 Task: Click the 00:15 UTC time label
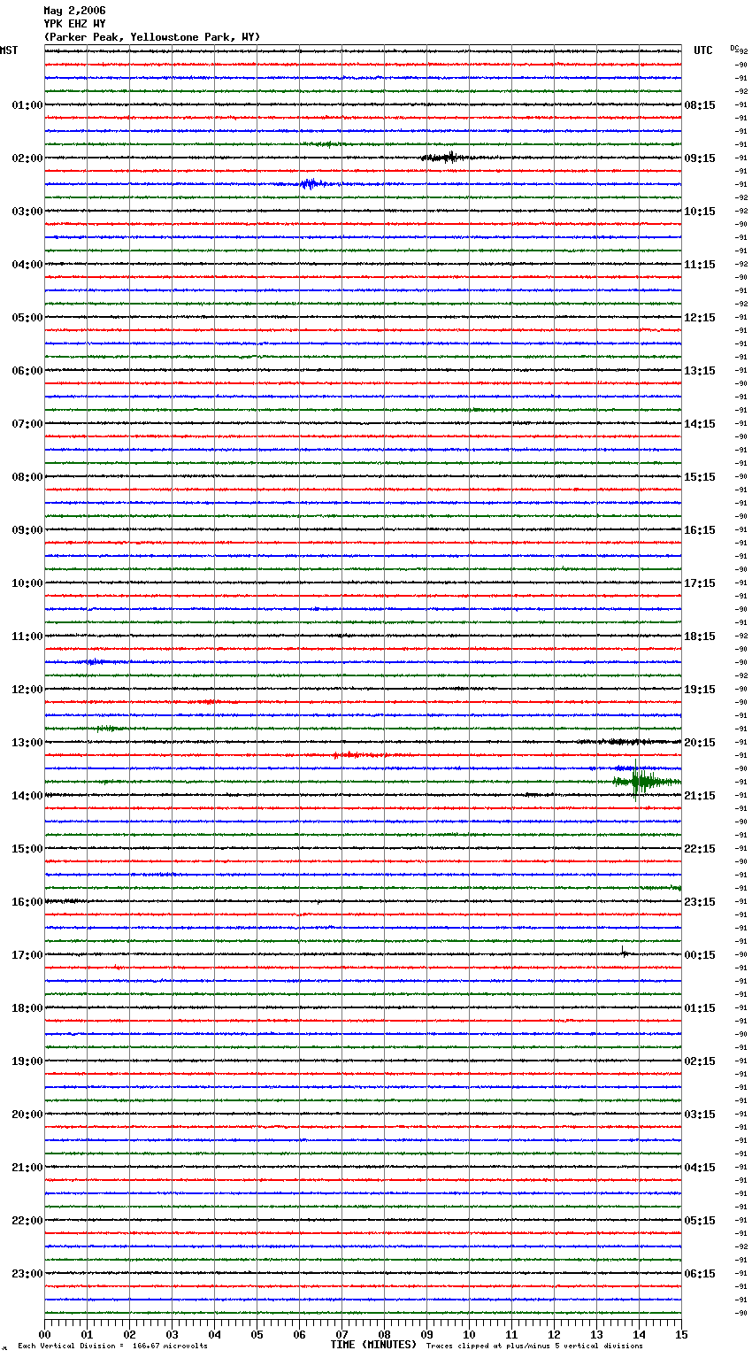click(700, 955)
